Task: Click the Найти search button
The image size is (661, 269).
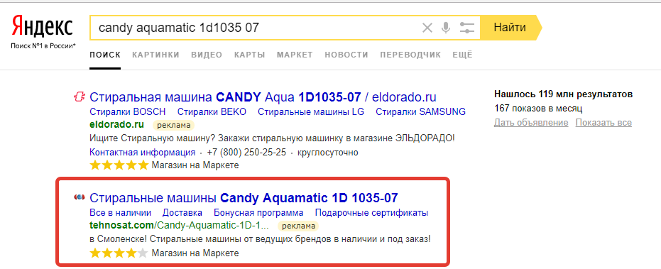Action: [x=510, y=28]
